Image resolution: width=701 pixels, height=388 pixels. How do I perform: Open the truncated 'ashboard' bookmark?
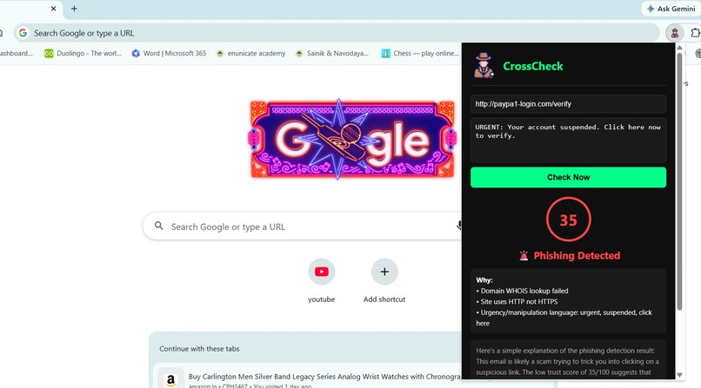(16, 53)
